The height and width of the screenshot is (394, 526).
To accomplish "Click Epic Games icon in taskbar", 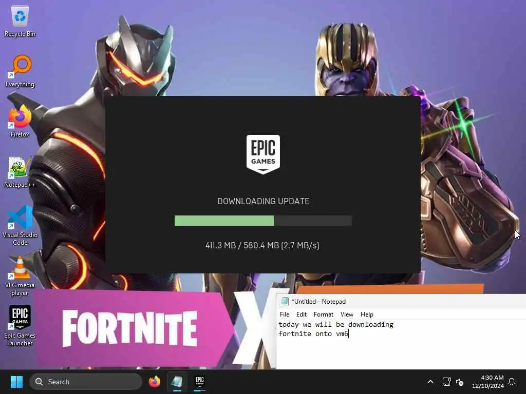I will coord(200,382).
